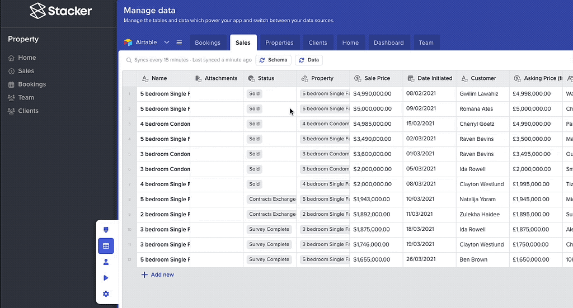Click the Stacker logo
Viewport: 573px width, 308px height.
point(60,11)
